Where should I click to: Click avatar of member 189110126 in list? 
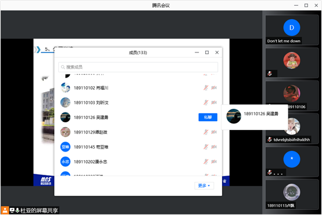click(65, 117)
